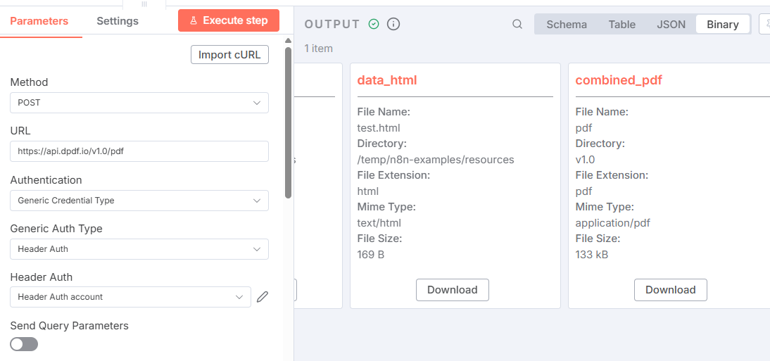Screen dimensions: 770x361
Task: Click the search icon in the Output panel
Action: click(x=517, y=24)
